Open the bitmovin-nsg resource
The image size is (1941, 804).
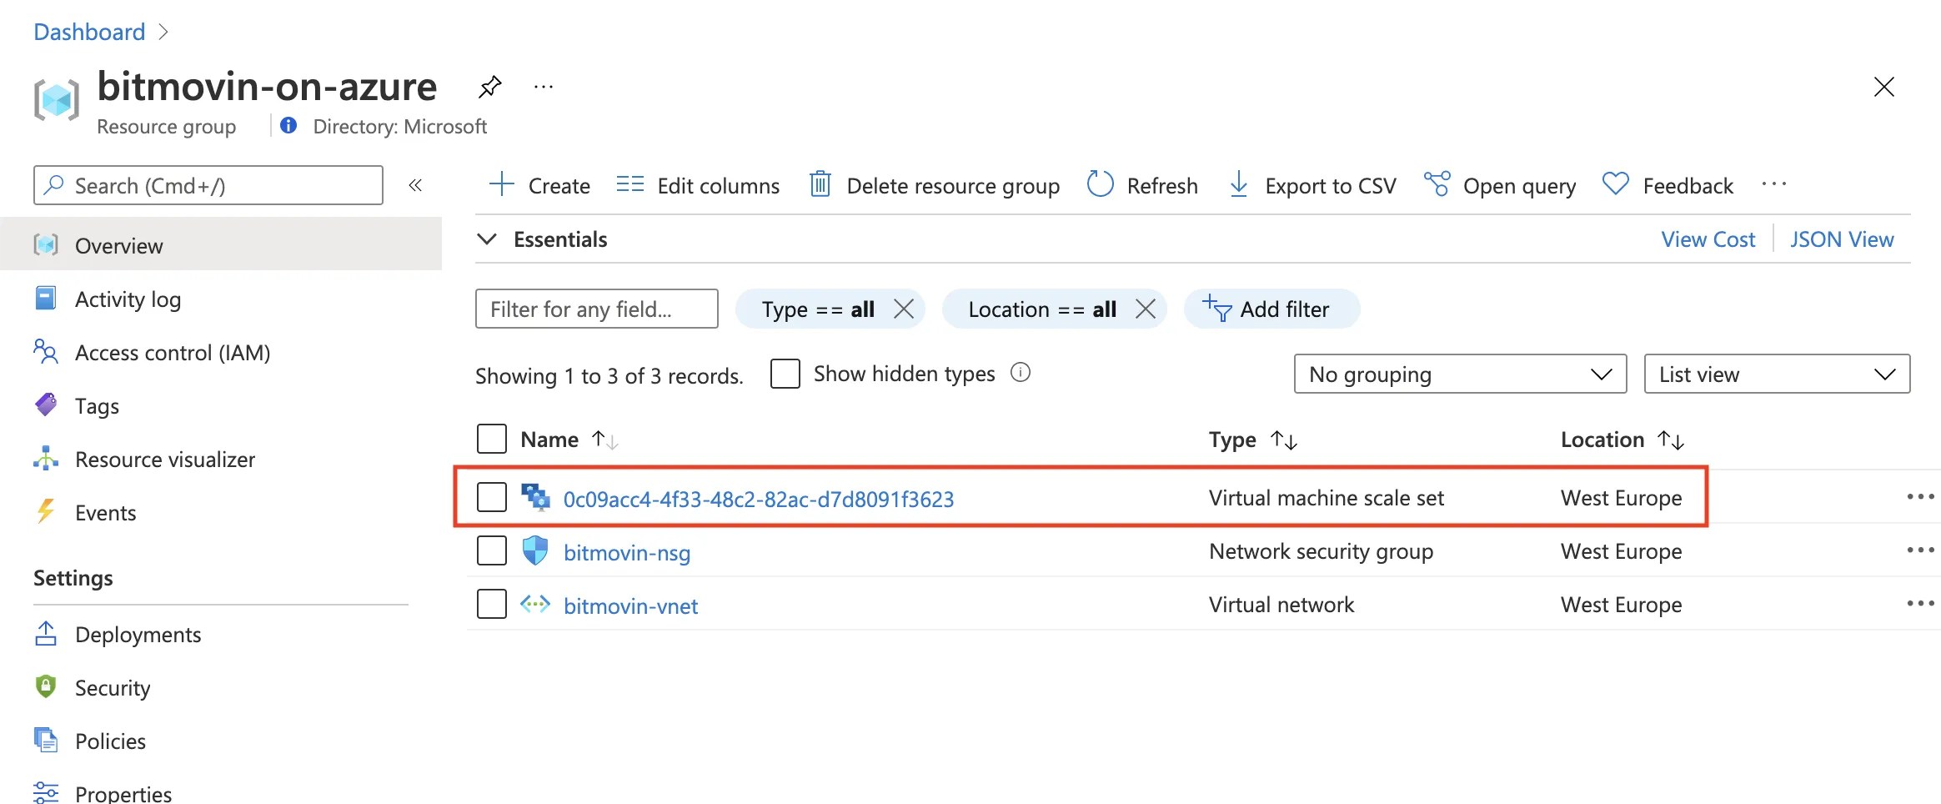[x=627, y=552]
